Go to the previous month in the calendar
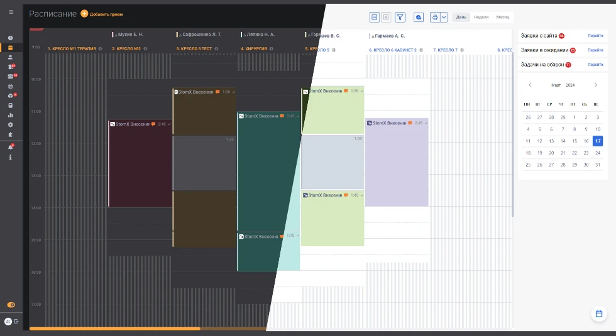 [530, 85]
